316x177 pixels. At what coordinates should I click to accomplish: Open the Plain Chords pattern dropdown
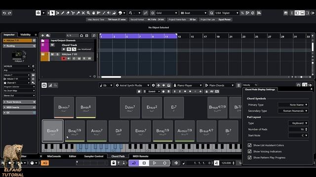click(x=219, y=85)
